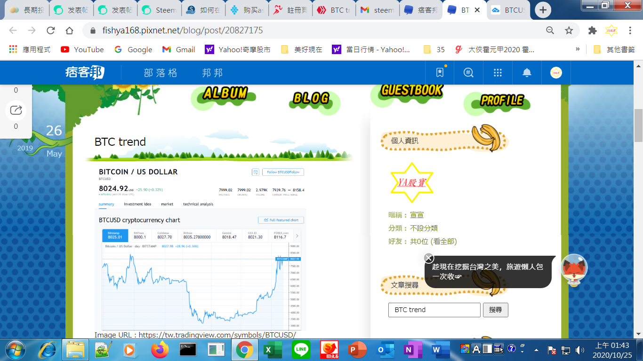The width and height of the screenshot is (643, 361).
Task: Open the Chrome extensions puzzle icon
Action: click(x=593, y=31)
